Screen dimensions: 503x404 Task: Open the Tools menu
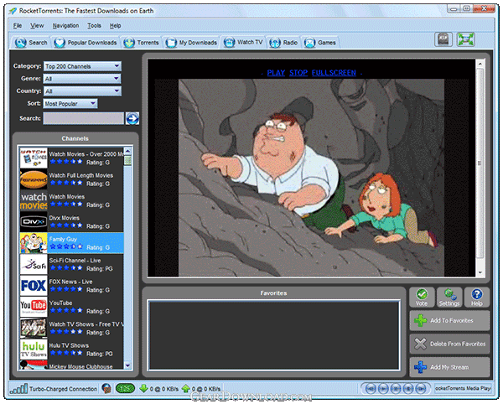point(94,26)
